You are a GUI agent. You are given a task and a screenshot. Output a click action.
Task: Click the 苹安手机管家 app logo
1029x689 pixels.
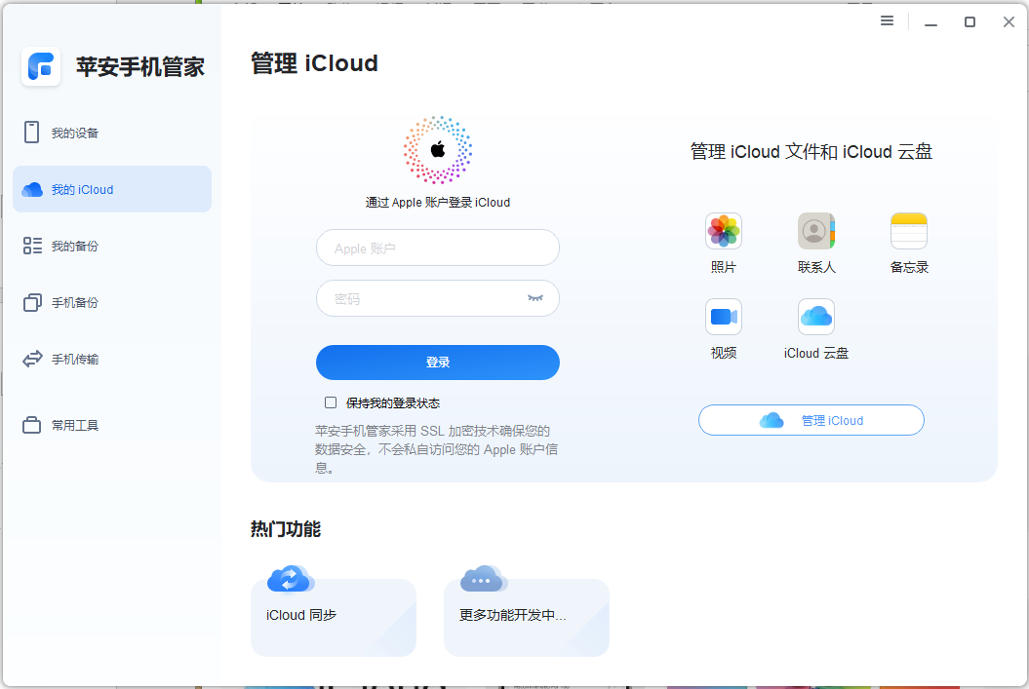click(41, 66)
